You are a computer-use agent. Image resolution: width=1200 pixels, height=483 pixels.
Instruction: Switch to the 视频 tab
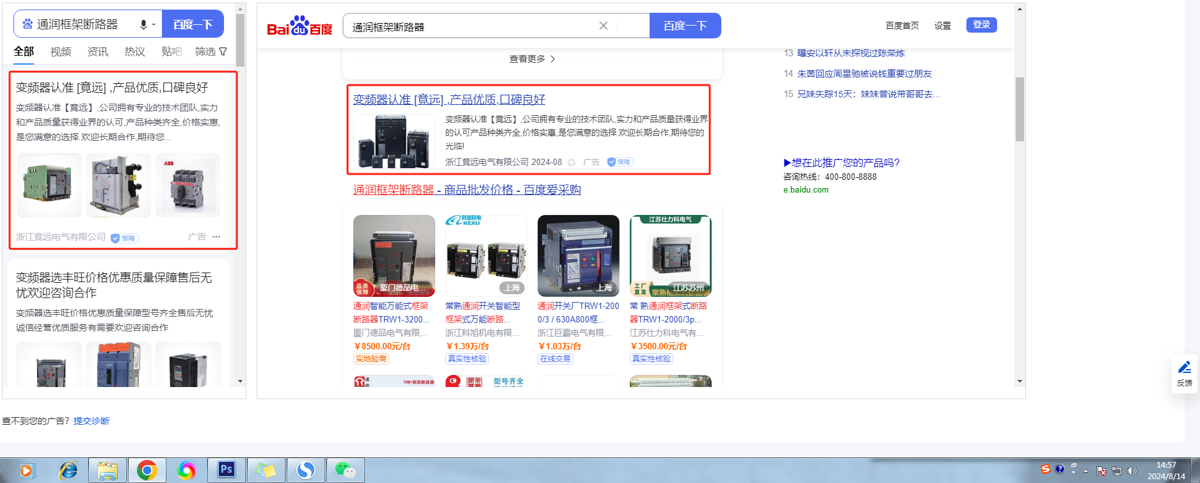coord(61,52)
